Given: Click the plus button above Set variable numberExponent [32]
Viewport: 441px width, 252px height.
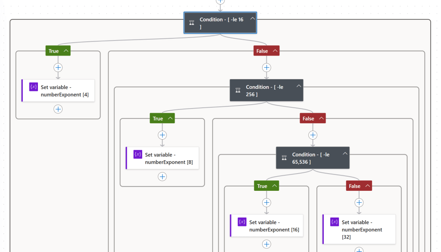Looking at the screenshot, I should click(x=359, y=202).
